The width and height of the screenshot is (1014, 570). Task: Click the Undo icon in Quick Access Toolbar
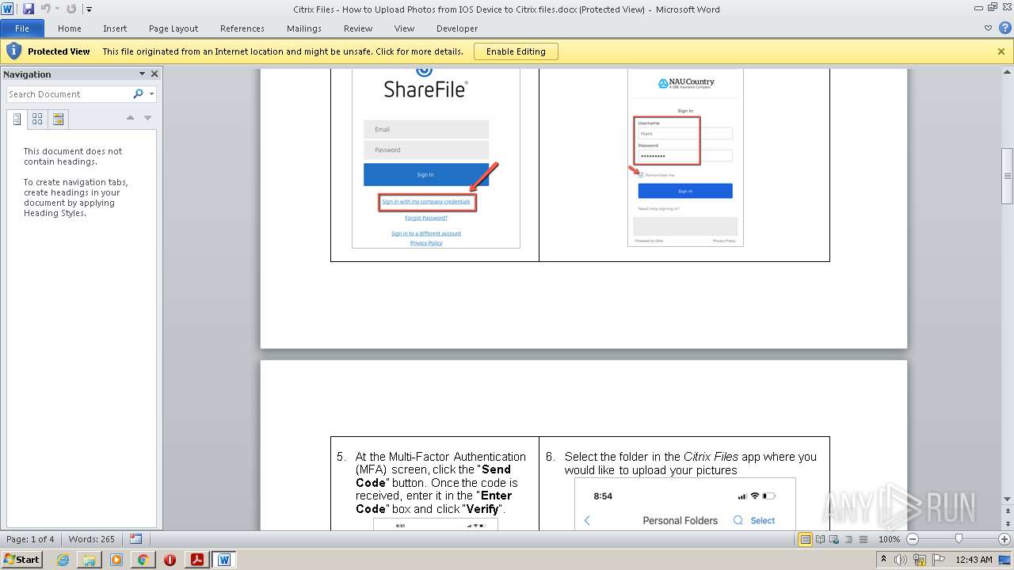tap(45, 9)
